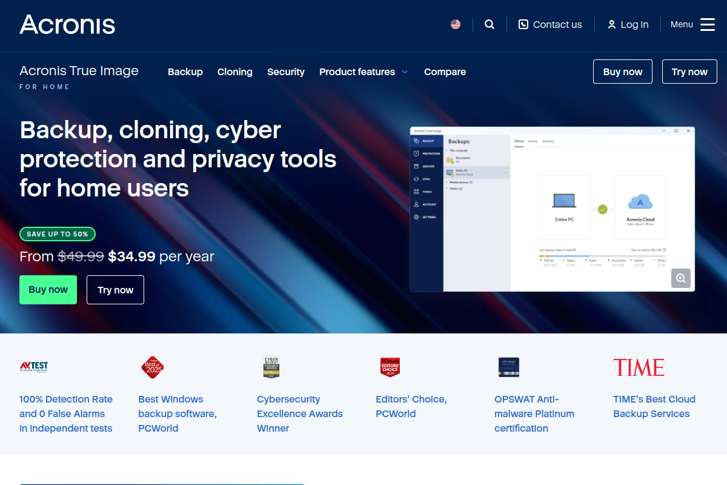Click the $34.99 price text
727x485 pixels.
[131, 256]
